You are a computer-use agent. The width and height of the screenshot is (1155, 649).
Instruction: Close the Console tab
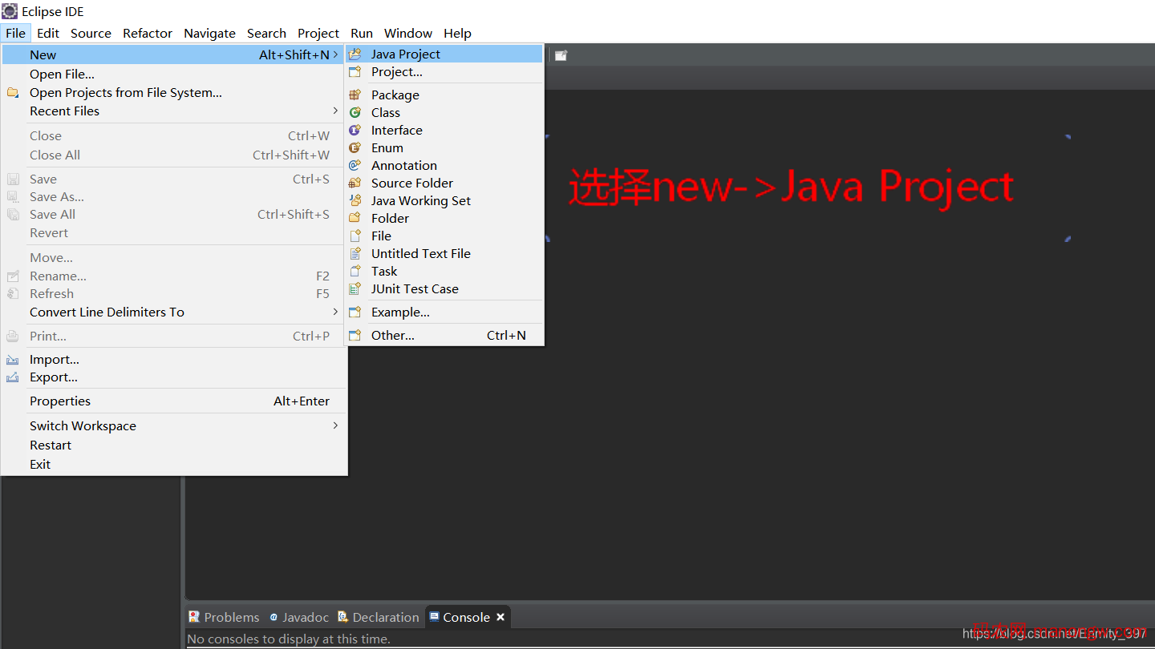click(500, 617)
